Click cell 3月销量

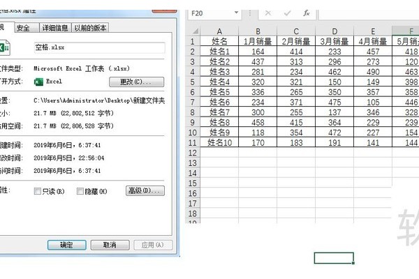click(x=335, y=41)
